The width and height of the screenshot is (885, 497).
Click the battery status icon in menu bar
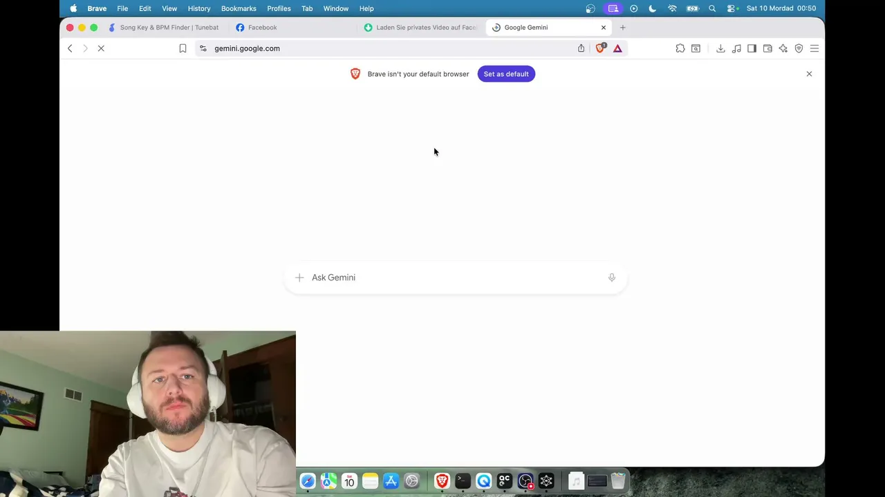coord(692,8)
